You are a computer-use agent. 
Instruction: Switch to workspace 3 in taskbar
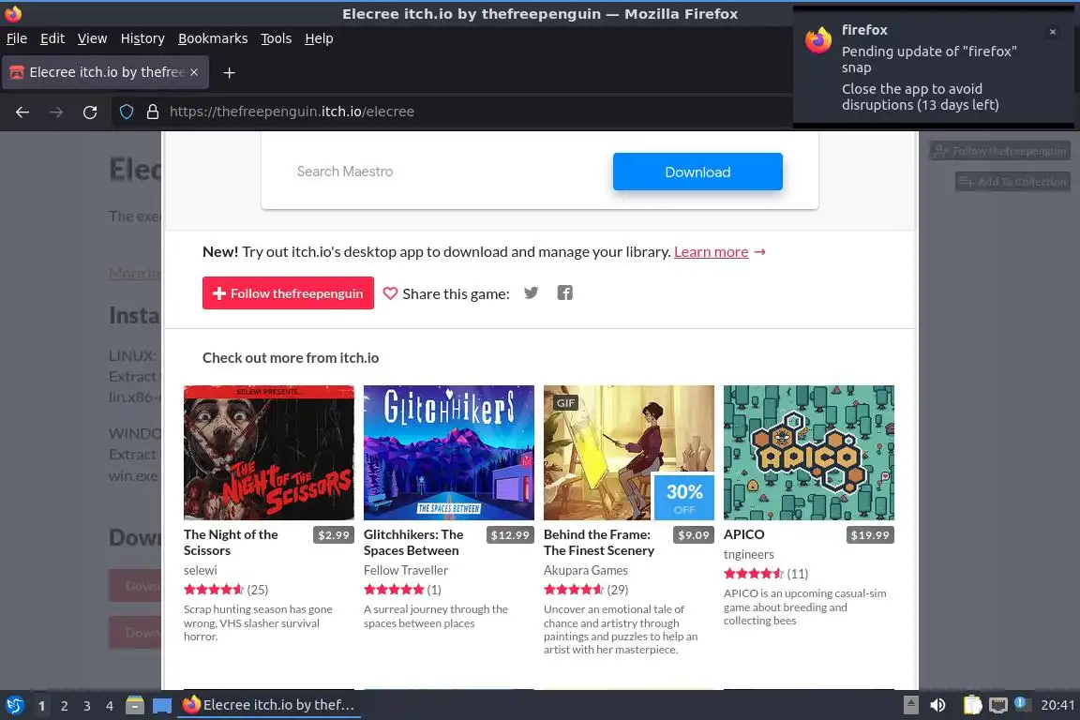click(87, 706)
